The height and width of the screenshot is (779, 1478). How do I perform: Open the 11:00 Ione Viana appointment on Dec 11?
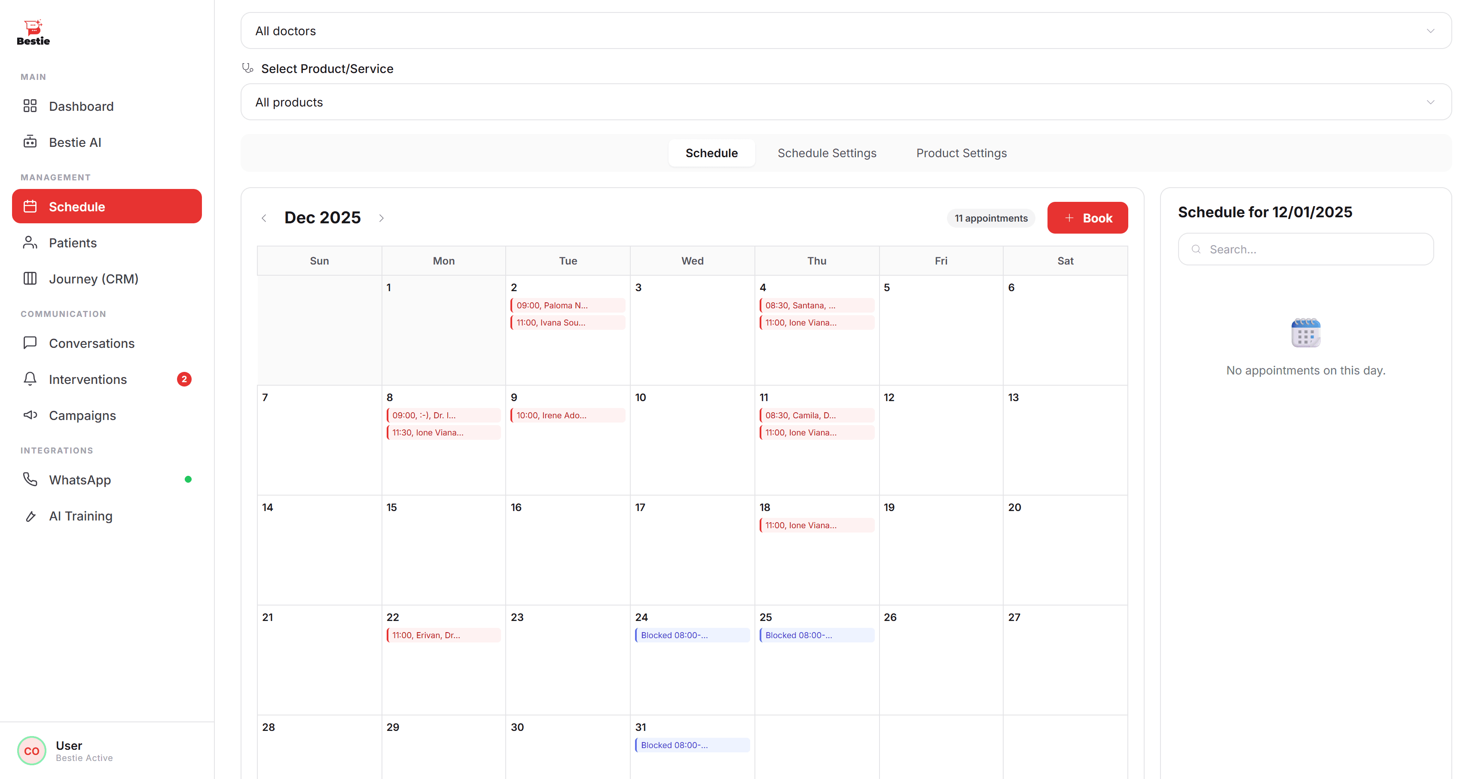coord(816,432)
